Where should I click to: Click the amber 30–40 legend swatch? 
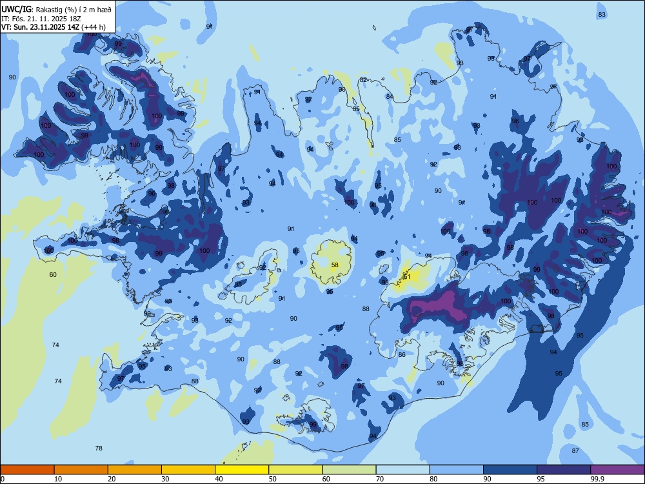point(188,470)
